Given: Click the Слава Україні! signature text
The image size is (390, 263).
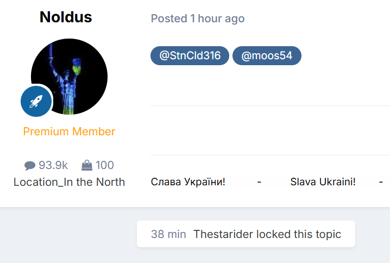Looking at the screenshot, I should click(188, 181).
